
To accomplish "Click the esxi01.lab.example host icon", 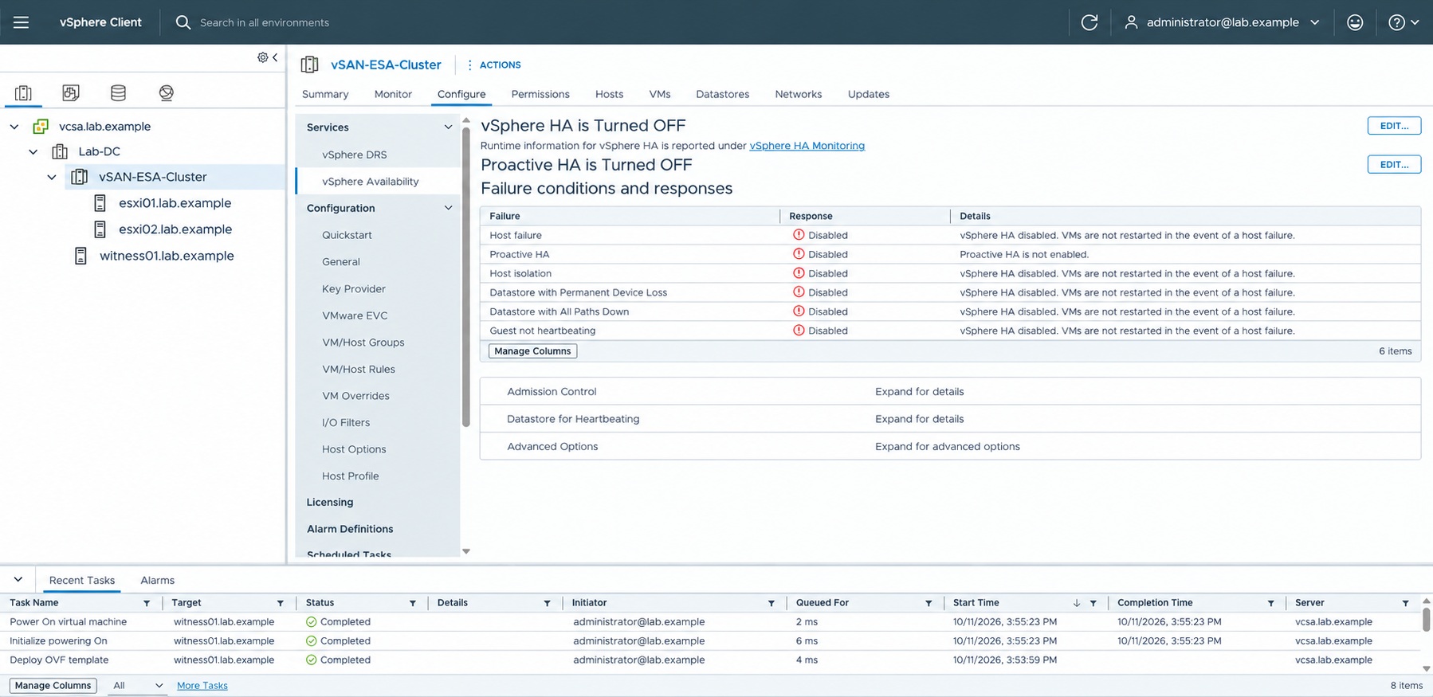I will click(100, 203).
